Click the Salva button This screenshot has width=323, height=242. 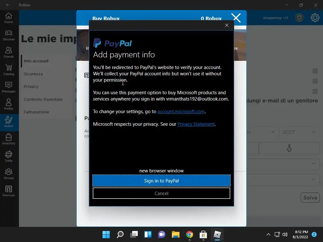tap(310, 198)
